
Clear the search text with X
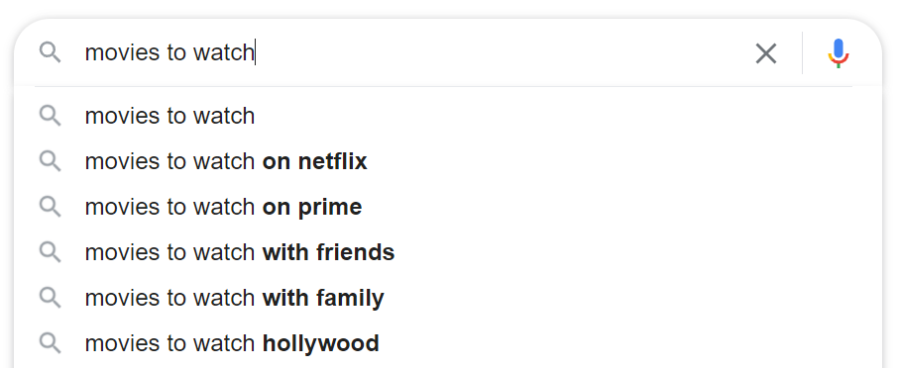[x=766, y=53]
